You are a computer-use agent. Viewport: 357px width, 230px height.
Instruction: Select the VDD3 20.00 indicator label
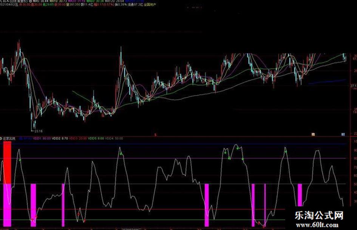78,138
